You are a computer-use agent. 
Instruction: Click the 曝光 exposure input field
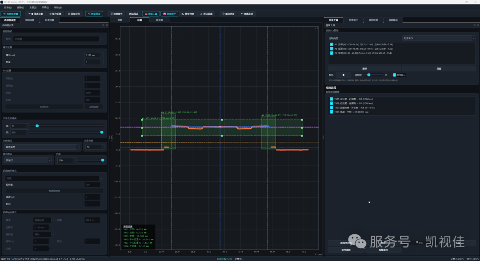pyautogui.click(x=93, y=55)
